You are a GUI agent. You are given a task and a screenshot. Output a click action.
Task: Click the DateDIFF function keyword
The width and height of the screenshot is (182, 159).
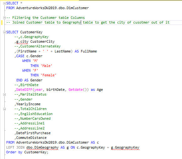[x=24, y=90]
